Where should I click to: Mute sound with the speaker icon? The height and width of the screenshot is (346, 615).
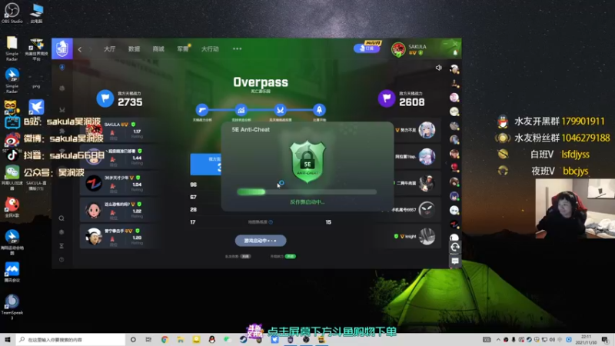[438, 68]
